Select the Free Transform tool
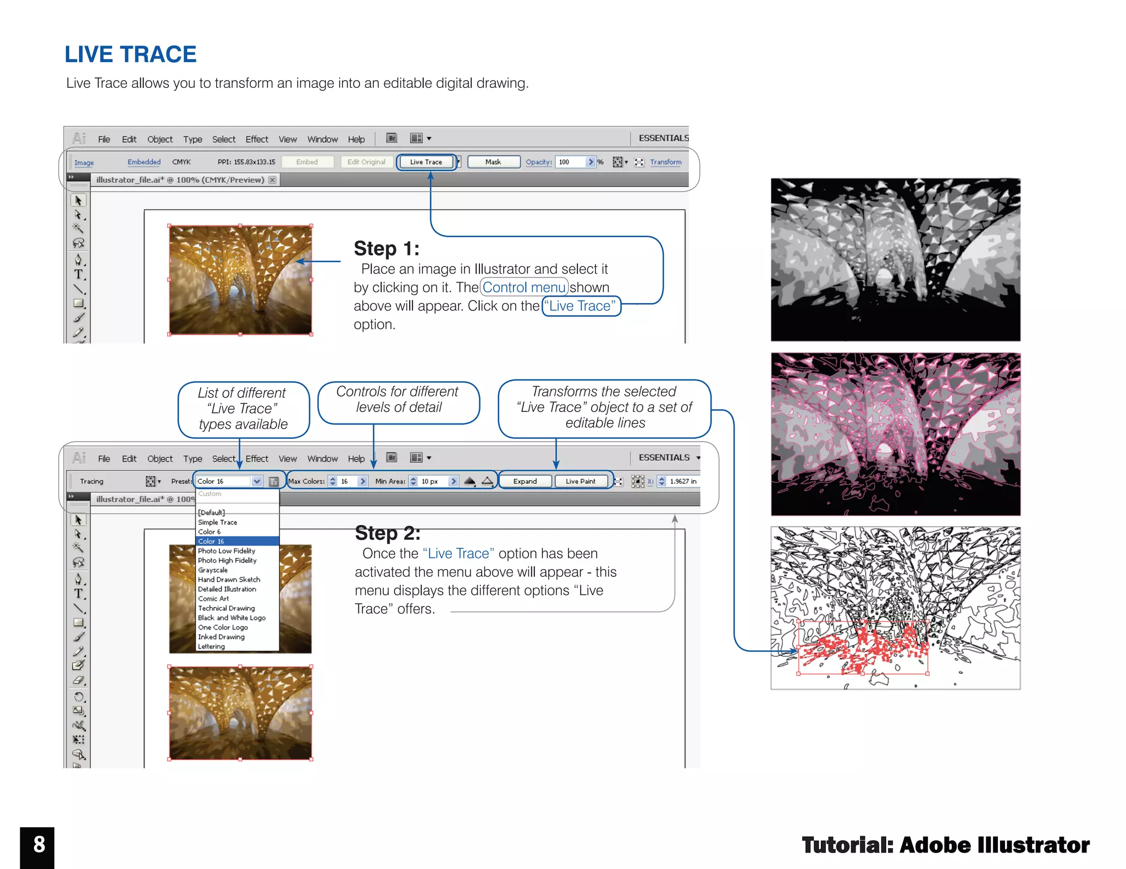1126x869 pixels. 79,739
